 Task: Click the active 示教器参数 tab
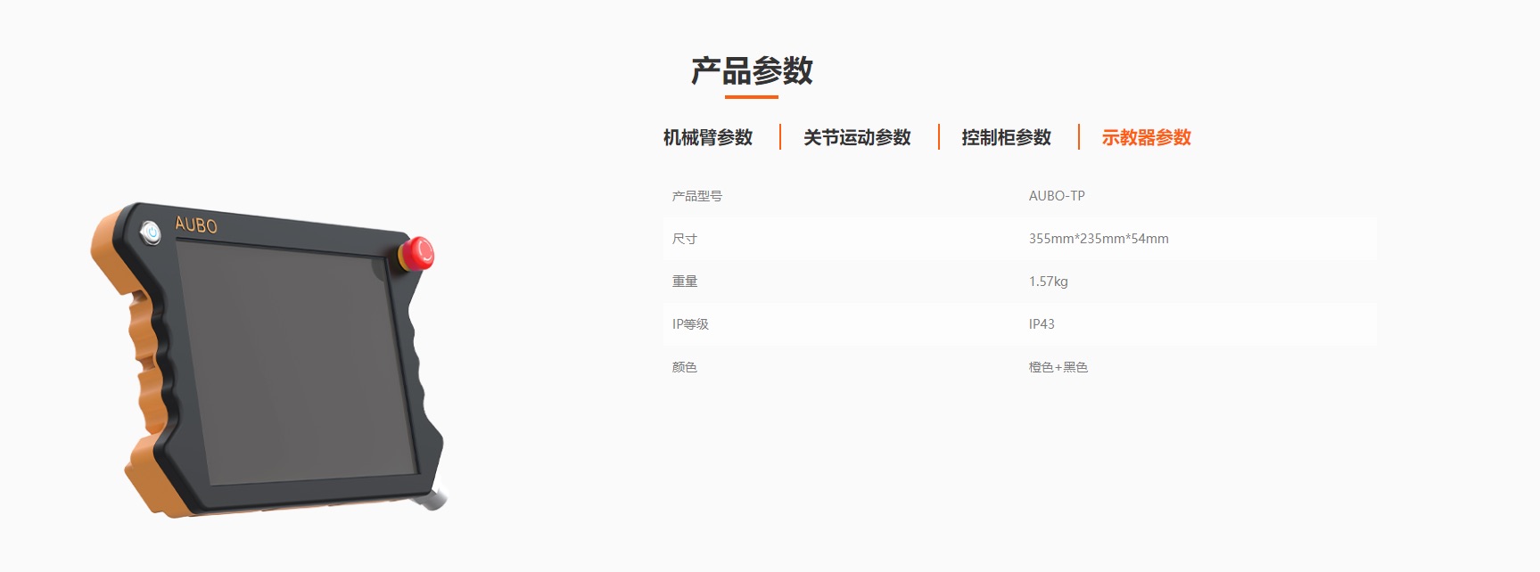1146,137
